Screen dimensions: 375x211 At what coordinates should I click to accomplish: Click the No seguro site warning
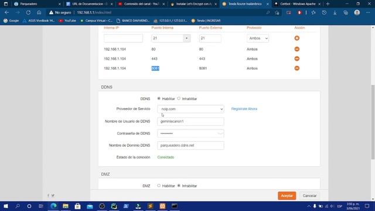pyautogui.click(x=60, y=12)
